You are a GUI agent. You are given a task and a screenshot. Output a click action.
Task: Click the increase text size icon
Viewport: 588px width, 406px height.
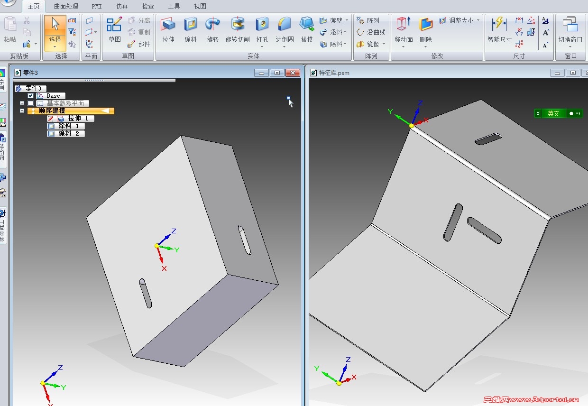tap(546, 33)
